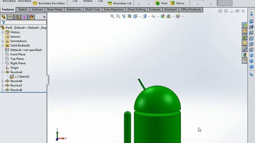Open the ConfigurationManager tab icon
Viewport: 255px width, 143px height.
coord(18,17)
